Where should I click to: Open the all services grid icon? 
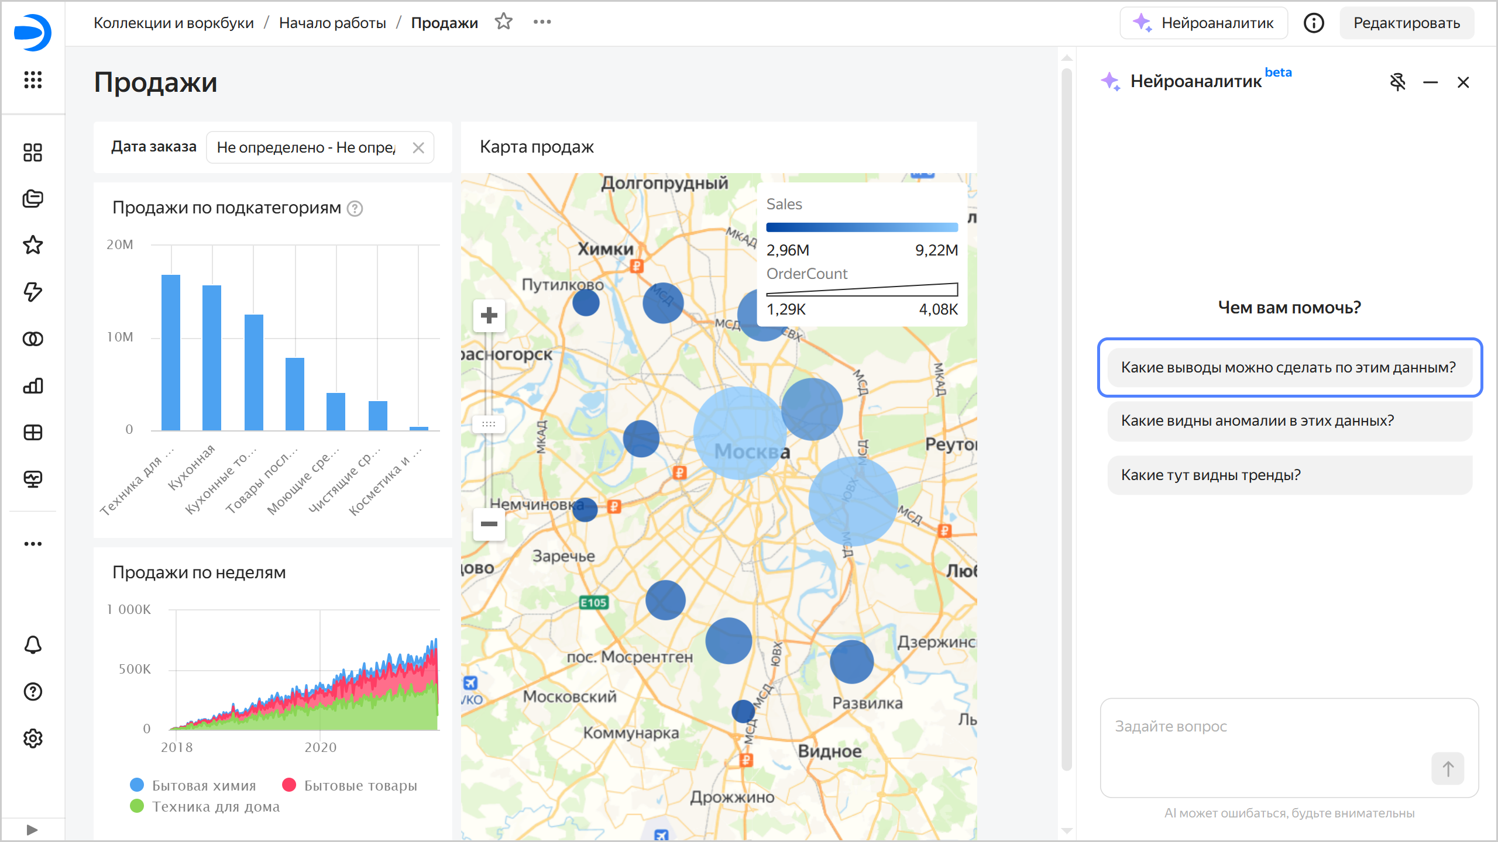point(33,80)
